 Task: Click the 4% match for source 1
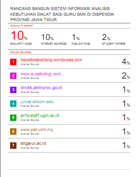[x=126, y=62]
